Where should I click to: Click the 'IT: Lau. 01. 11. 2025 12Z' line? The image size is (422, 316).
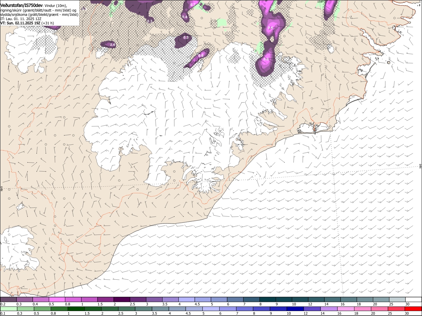[21, 19]
